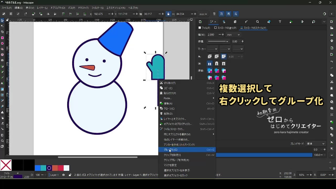
Task: Select the Rectangle tool in the toolbox
Action: [x=2, y=38]
